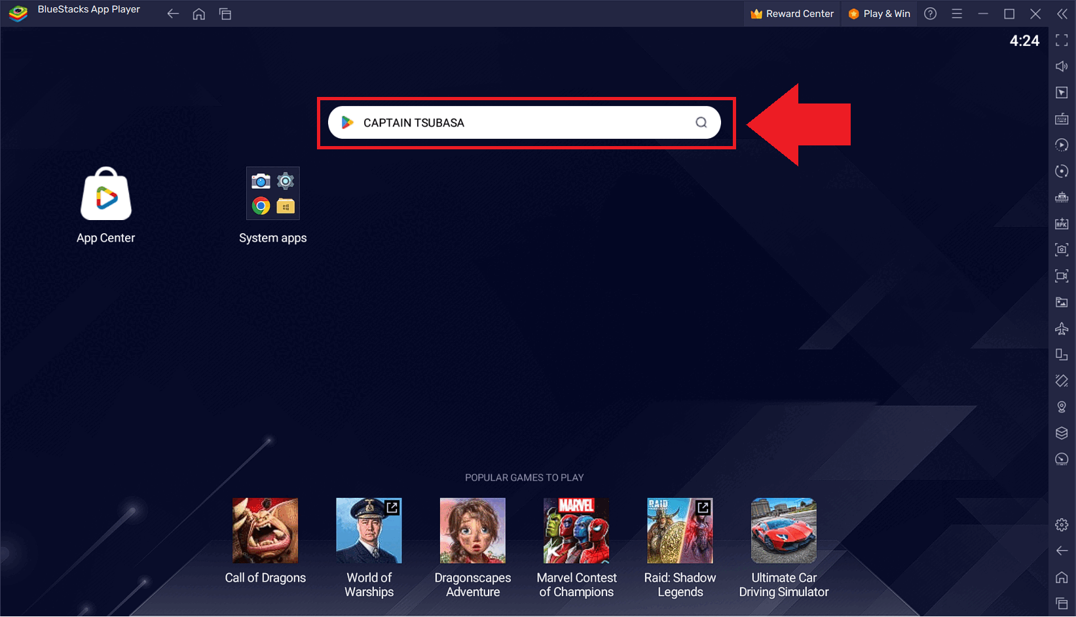1076x617 pixels.
Task: Open App Center
Action: (105, 205)
